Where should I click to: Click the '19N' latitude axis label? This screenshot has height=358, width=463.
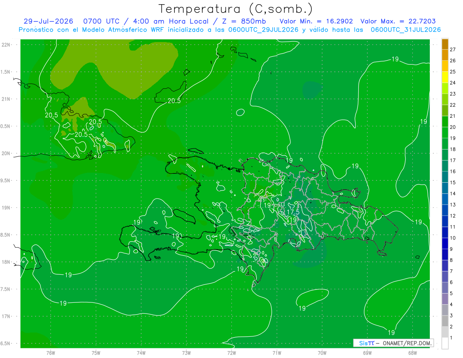6,208
